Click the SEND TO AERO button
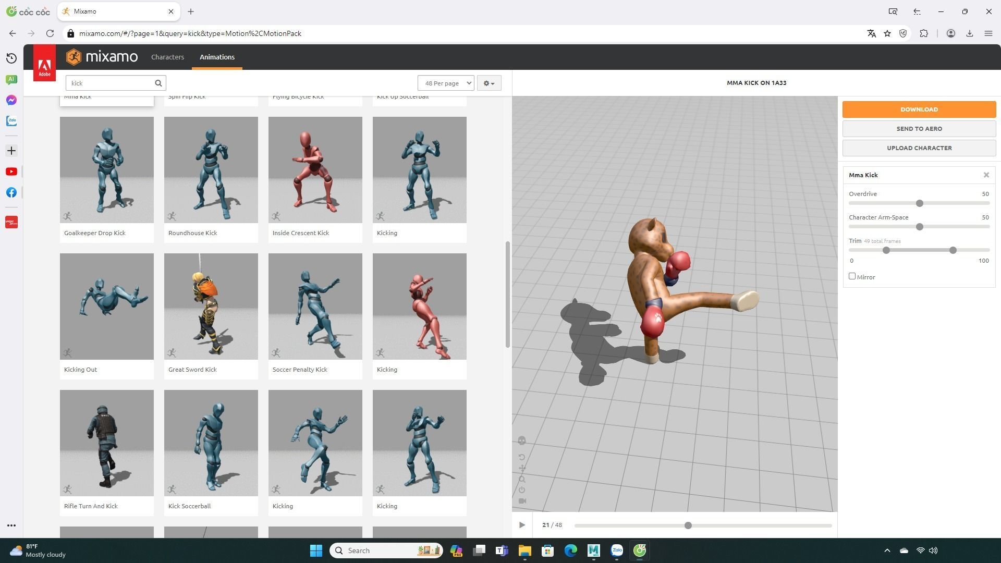 tap(919, 129)
